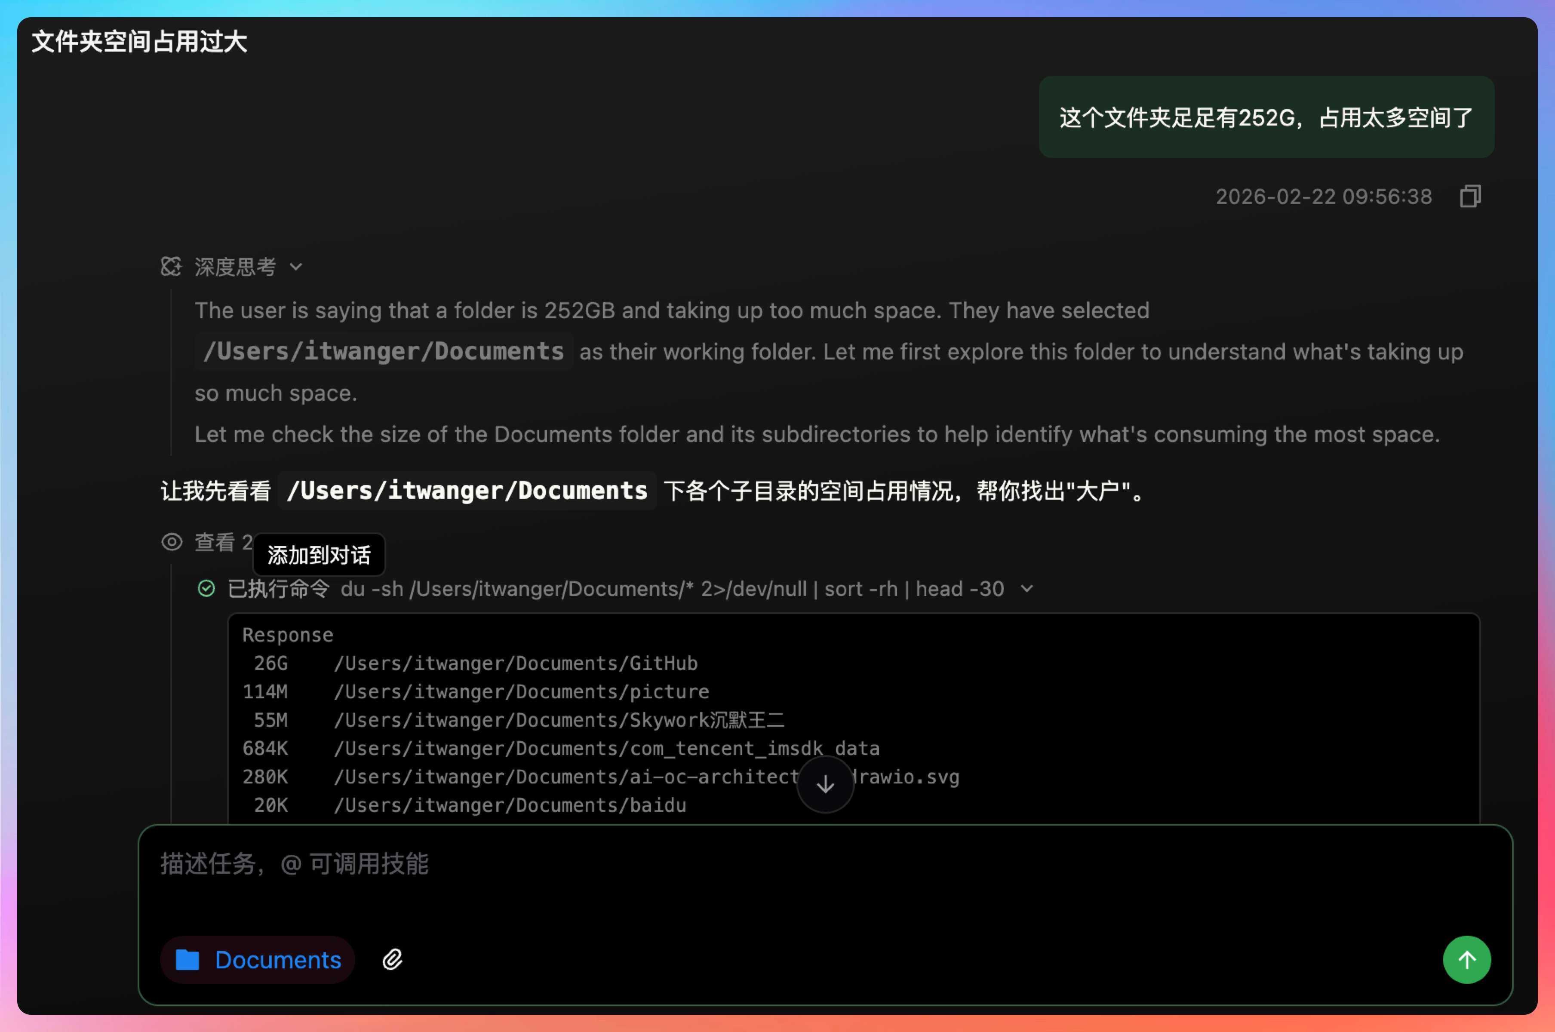
Task: Click the eye icon beside 查看
Action: tap(172, 542)
